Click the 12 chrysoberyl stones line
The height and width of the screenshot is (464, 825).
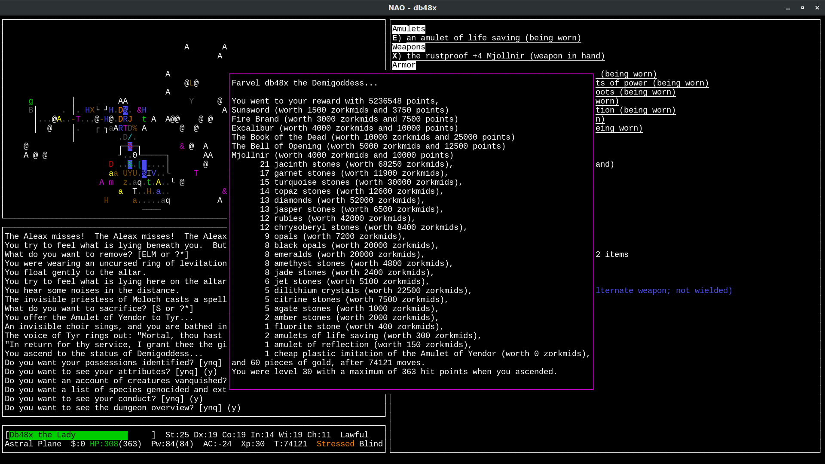[364, 227]
